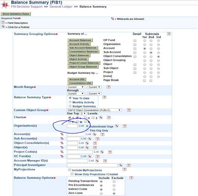Open the Charts picklist magnifier
Viewport: 198px width, 196px height.
101,118
